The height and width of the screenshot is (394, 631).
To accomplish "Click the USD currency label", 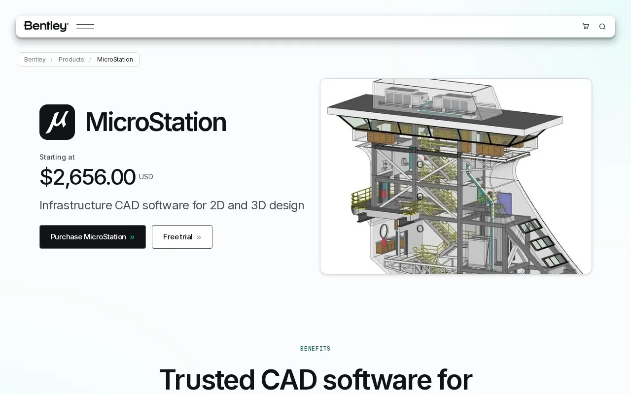I will [146, 177].
